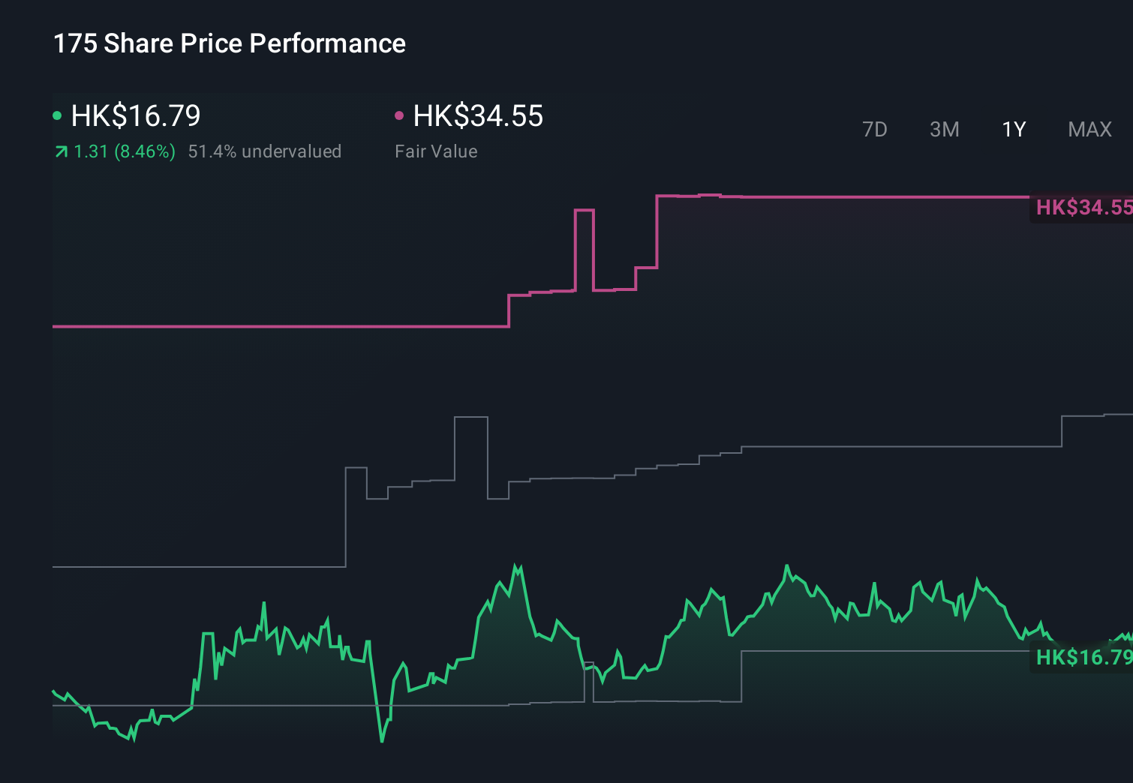Screen dimensions: 1133x783
Task: Open the MAX time range options
Action: point(1089,129)
